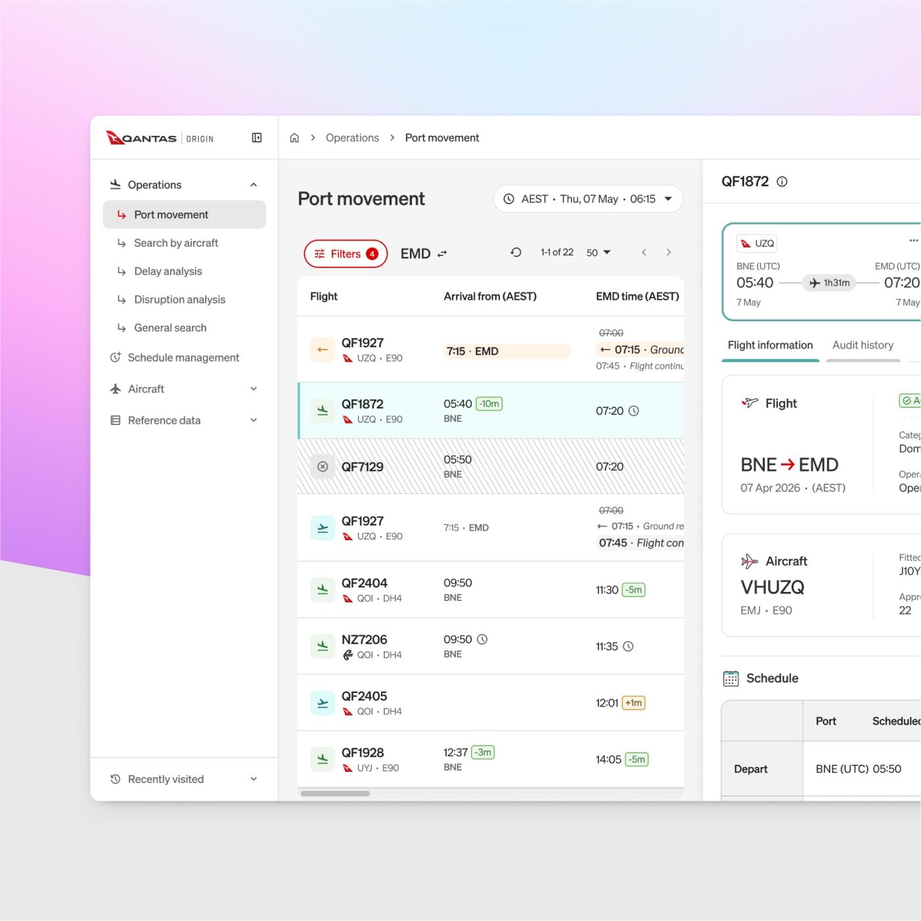Click the Flight column header
Viewport: 921px width, 921px height.
[324, 296]
